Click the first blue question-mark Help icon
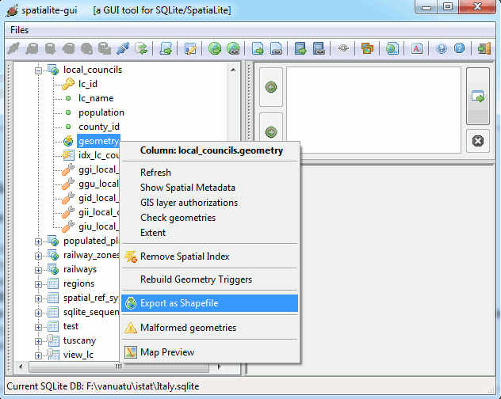The width and height of the screenshot is (501, 399). pyautogui.click(x=442, y=48)
